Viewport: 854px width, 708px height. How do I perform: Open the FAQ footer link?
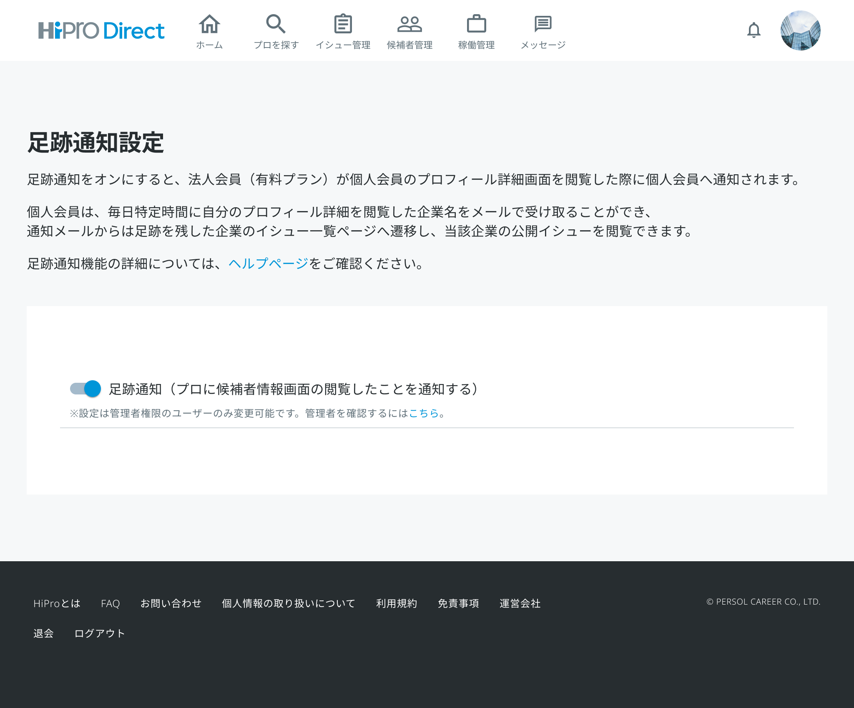pyautogui.click(x=110, y=603)
